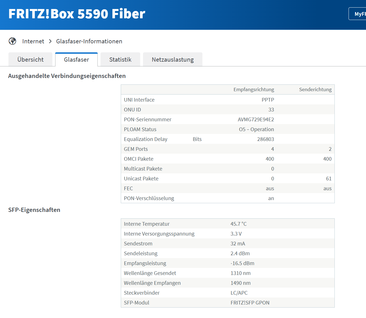
Task: Select the Senderichtung column header
Action: [x=315, y=89]
